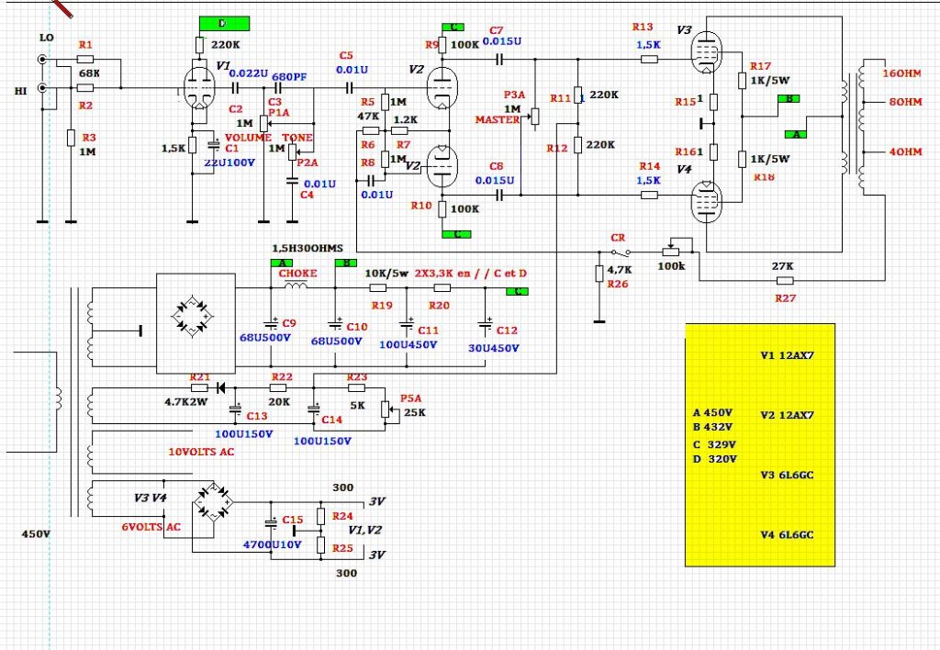Click the 4OHM output tap label
The image size is (940, 650).
click(901, 151)
